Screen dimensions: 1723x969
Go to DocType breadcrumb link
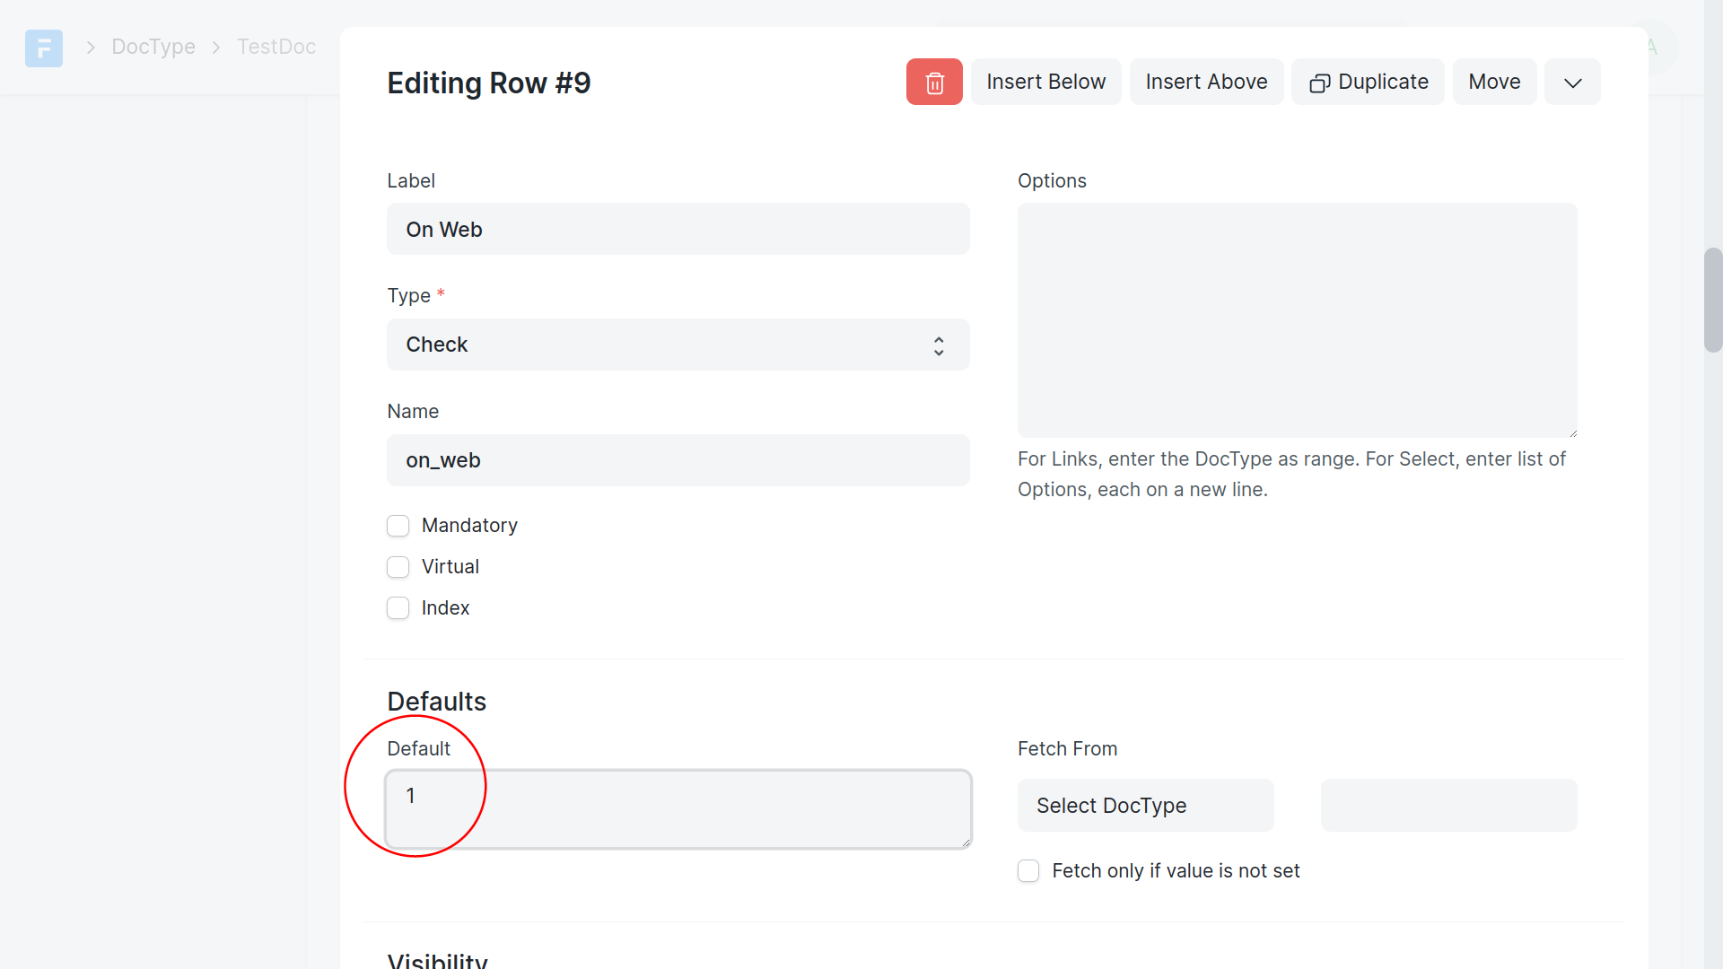click(153, 47)
